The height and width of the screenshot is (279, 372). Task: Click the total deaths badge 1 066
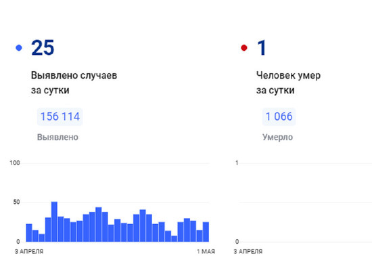[279, 116]
